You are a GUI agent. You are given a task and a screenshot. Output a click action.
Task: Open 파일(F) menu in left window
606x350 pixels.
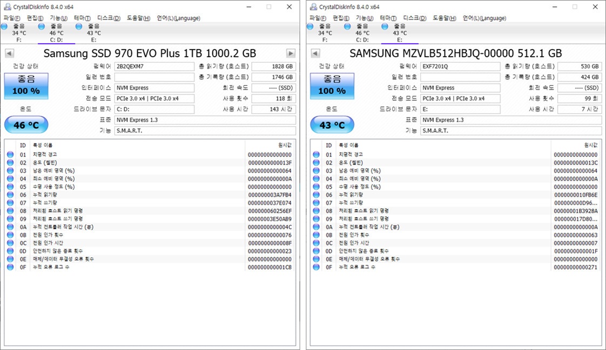[x=11, y=18]
